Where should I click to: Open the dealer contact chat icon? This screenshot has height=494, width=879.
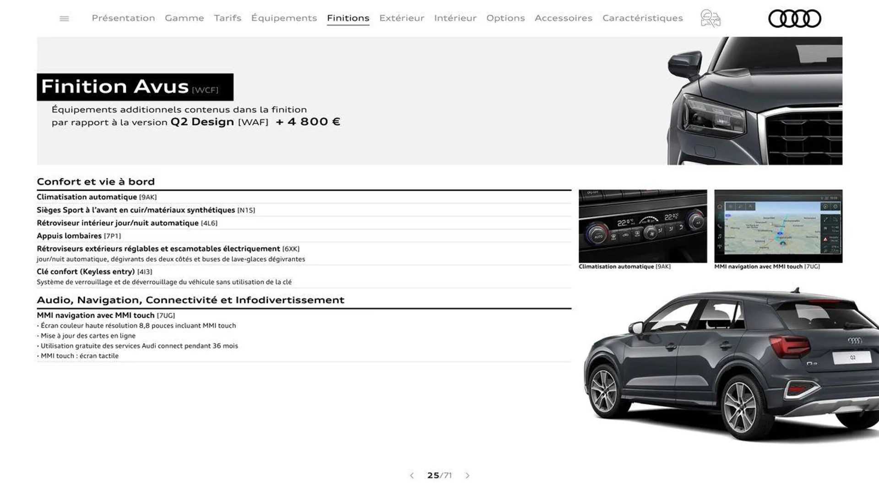(x=710, y=19)
